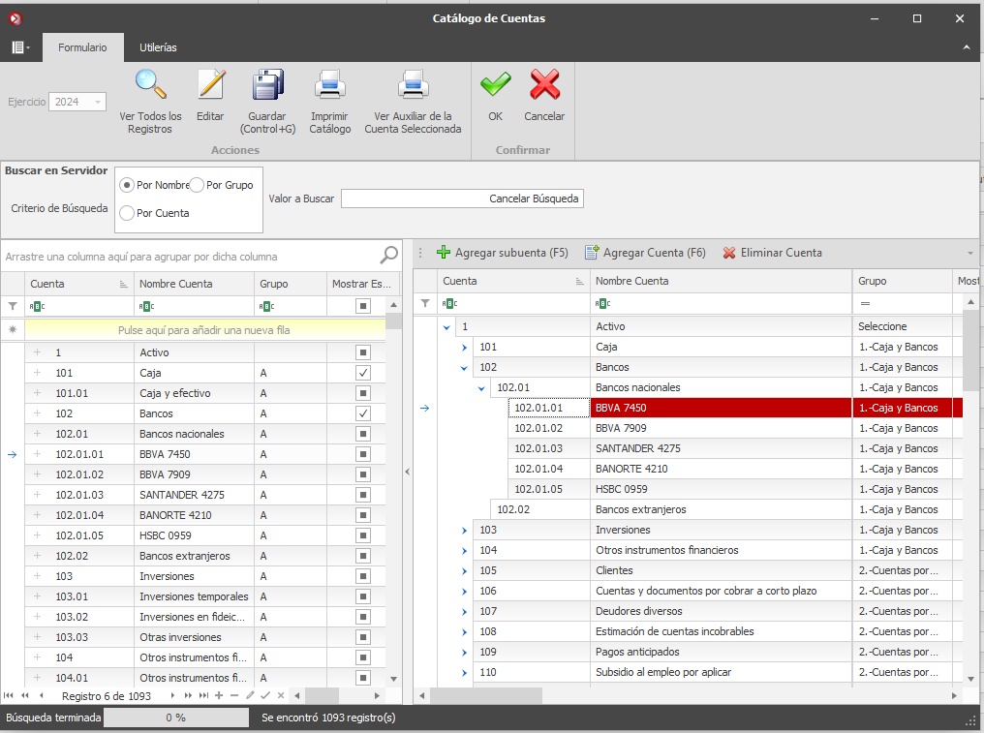
Task: Click navigator accept changes checkmark
Action: (264, 695)
